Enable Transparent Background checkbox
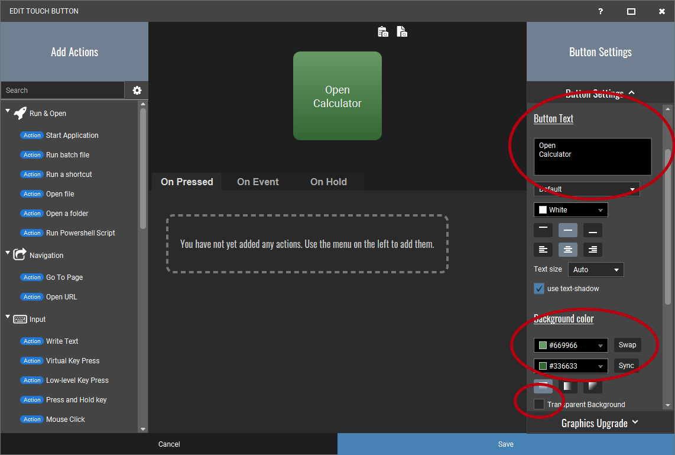Screen dimensions: 675x455 click(x=539, y=404)
